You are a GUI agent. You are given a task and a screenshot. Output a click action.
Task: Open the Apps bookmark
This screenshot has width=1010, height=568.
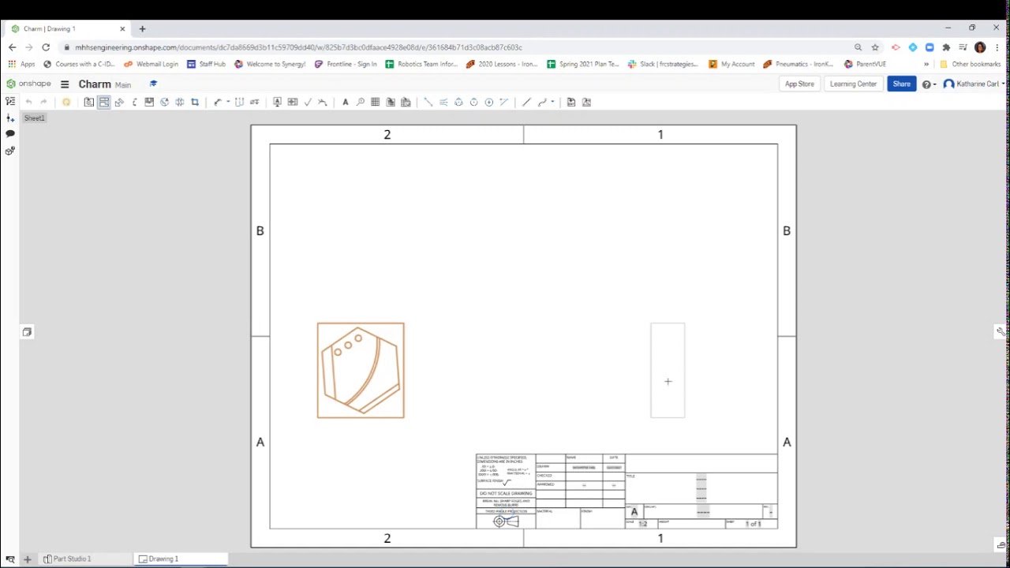click(x=21, y=64)
